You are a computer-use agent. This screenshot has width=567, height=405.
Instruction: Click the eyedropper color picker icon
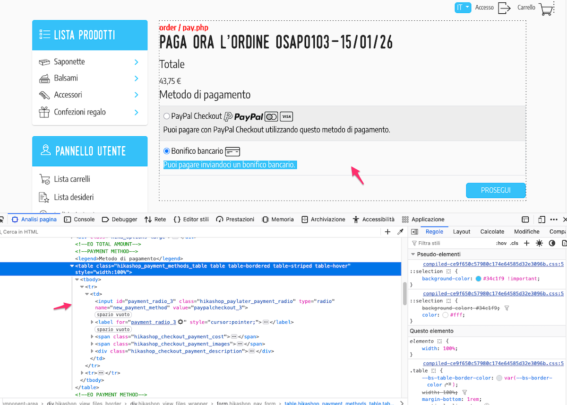(x=400, y=232)
